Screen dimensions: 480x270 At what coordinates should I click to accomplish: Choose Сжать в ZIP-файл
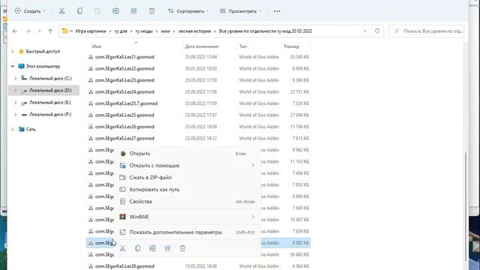pyautogui.click(x=187, y=178)
